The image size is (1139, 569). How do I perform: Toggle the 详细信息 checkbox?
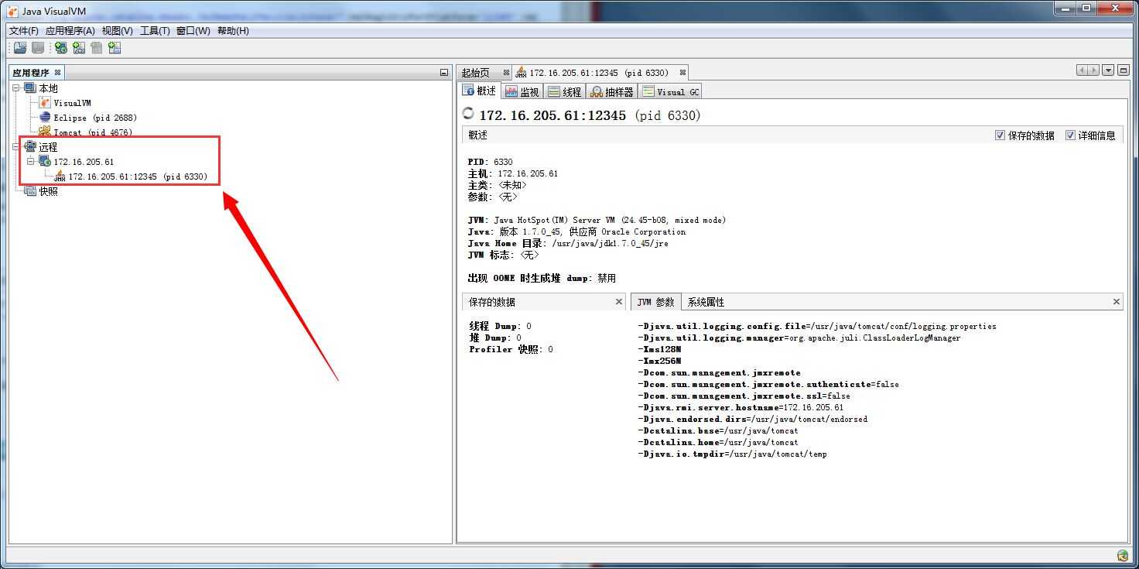[1070, 135]
